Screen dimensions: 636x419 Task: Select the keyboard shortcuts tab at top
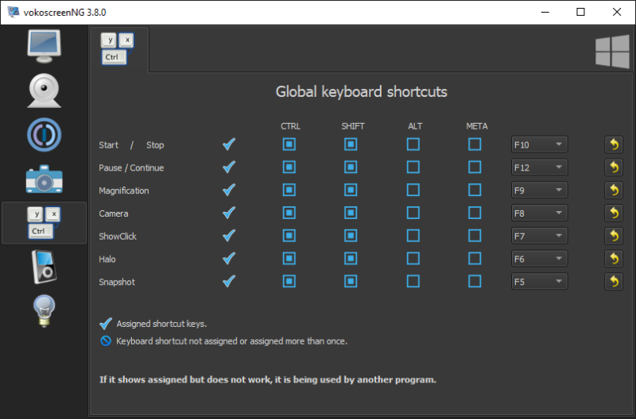[x=118, y=49]
